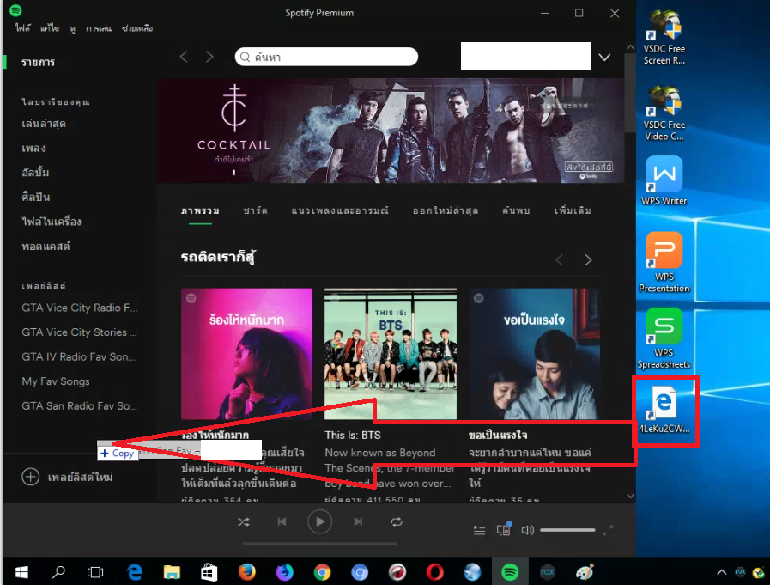Screen dimensions: 770x585
Task: Switch to the เพิ่มเติม tab
Action: coord(573,211)
